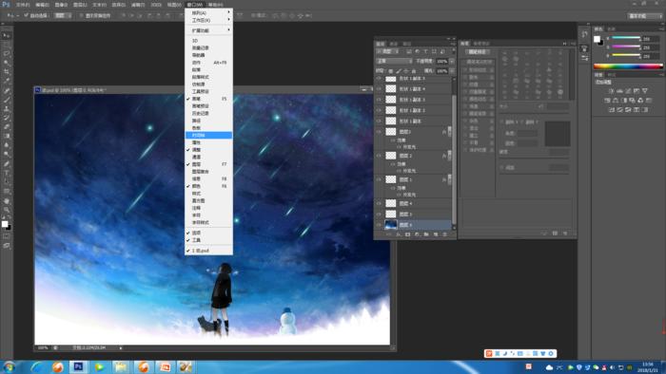This screenshot has width=666, height=374.
Task: Click the link layers icon in Layers panel
Action: pyautogui.click(x=389, y=234)
